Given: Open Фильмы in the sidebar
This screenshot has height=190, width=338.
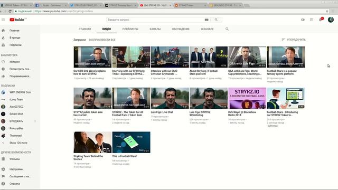Looking at the screenshot, I should [14, 159].
